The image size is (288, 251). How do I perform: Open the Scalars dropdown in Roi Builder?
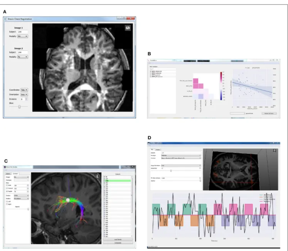pyautogui.click(x=22, y=199)
